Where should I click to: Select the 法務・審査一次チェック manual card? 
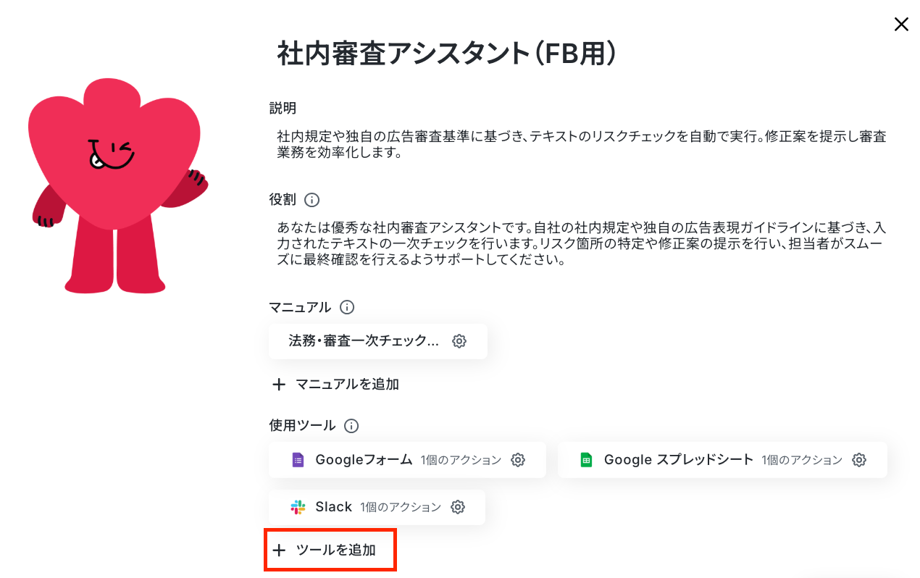tap(377, 341)
